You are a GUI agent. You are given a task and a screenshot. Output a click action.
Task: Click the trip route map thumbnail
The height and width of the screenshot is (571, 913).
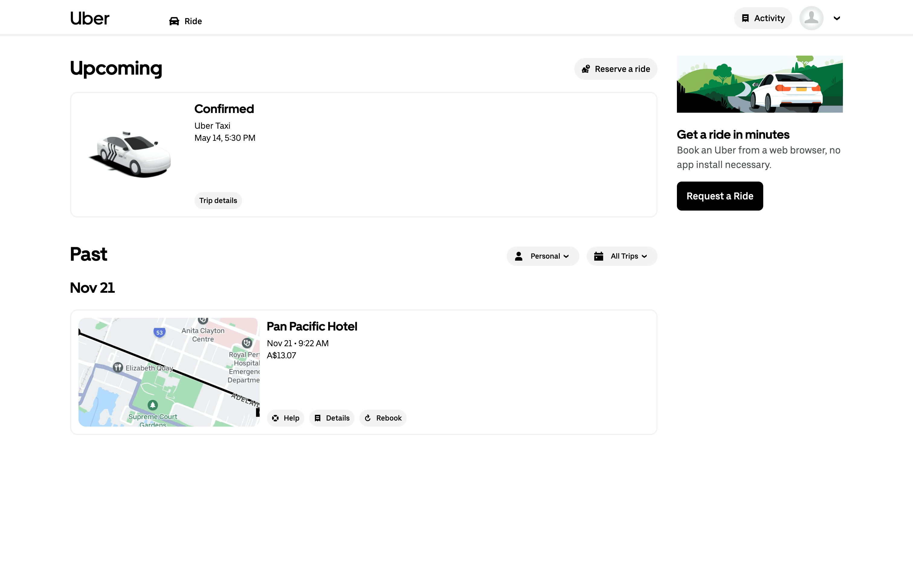pos(169,372)
